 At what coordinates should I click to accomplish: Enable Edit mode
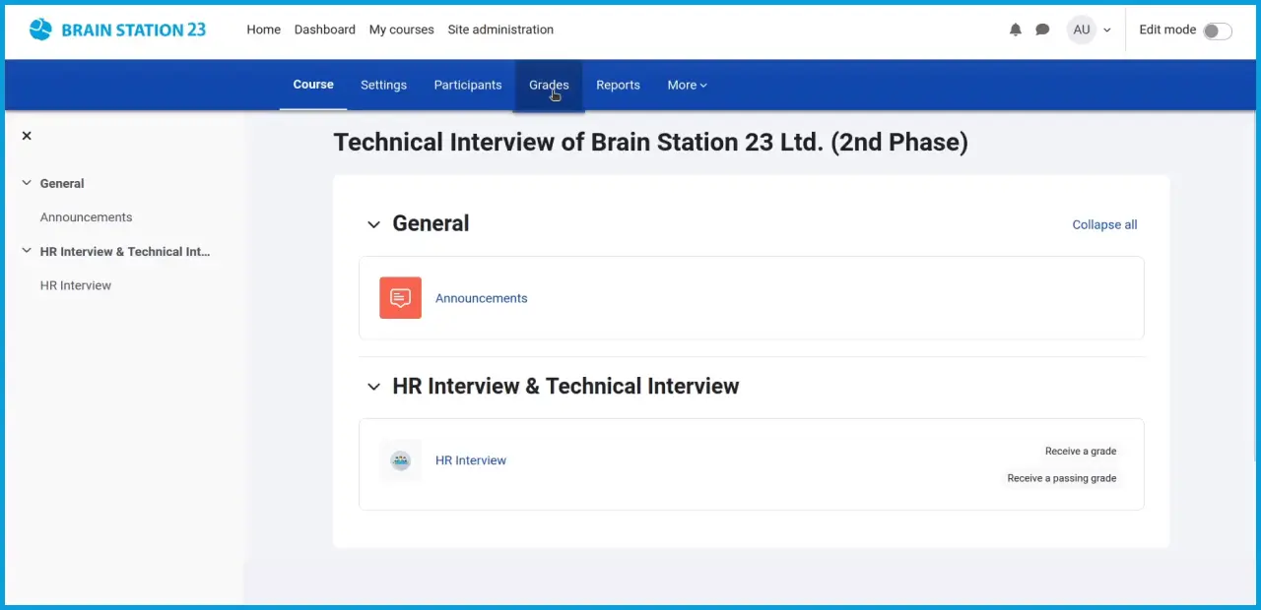(1218, 30)
